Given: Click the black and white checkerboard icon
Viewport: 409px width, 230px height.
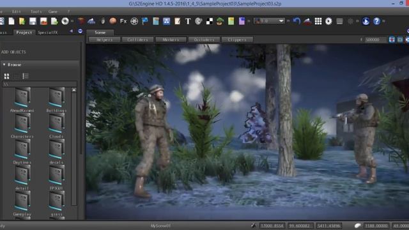Looking at the screenshot, I should point(210,21).
